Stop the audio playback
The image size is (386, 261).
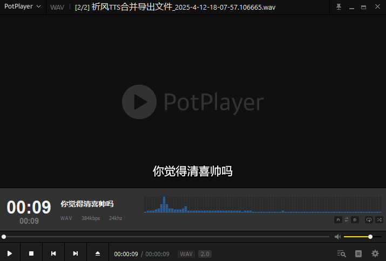[x=31, y=253]
